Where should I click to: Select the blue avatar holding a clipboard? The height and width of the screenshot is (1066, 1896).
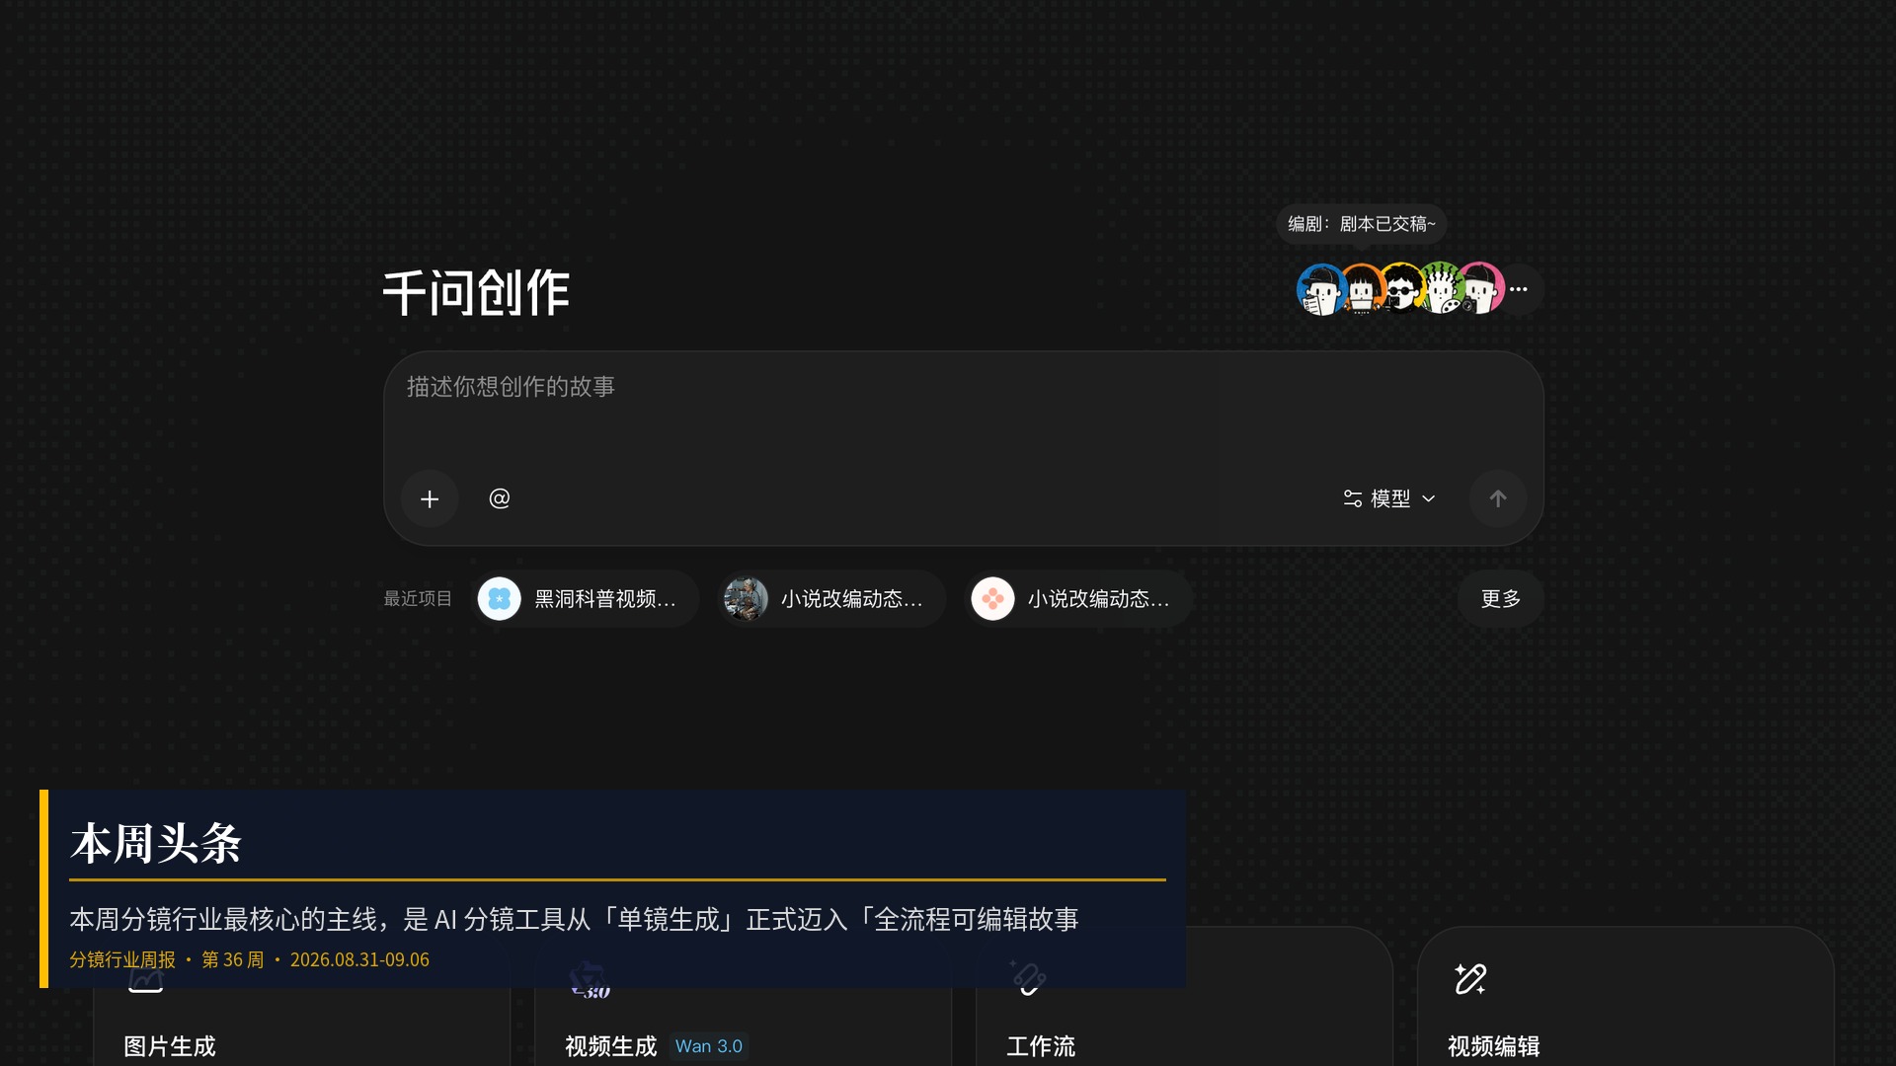point(1321,289)
